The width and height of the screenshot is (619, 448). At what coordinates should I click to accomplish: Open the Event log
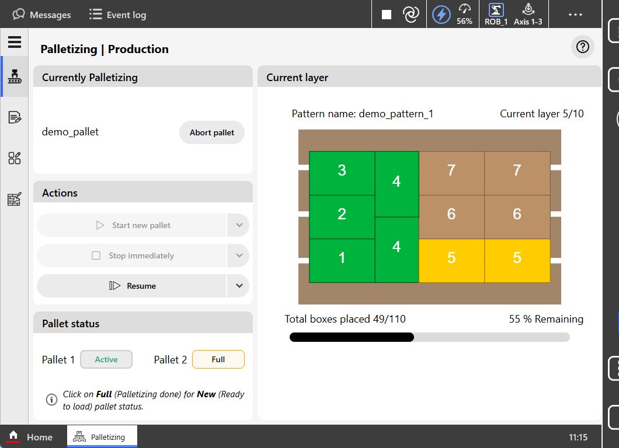point(117,15)
